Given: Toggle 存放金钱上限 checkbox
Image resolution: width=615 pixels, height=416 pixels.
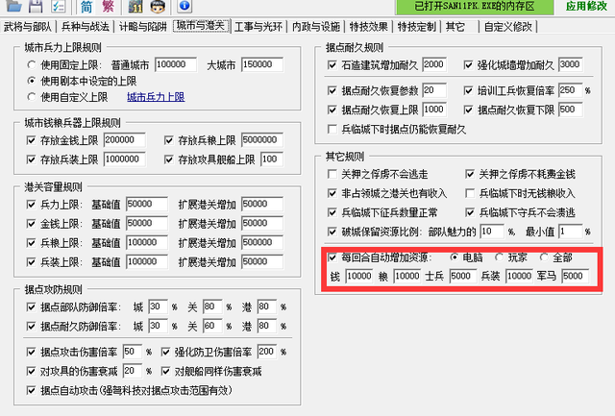Looking at the screenshot, I should point(31,140).
